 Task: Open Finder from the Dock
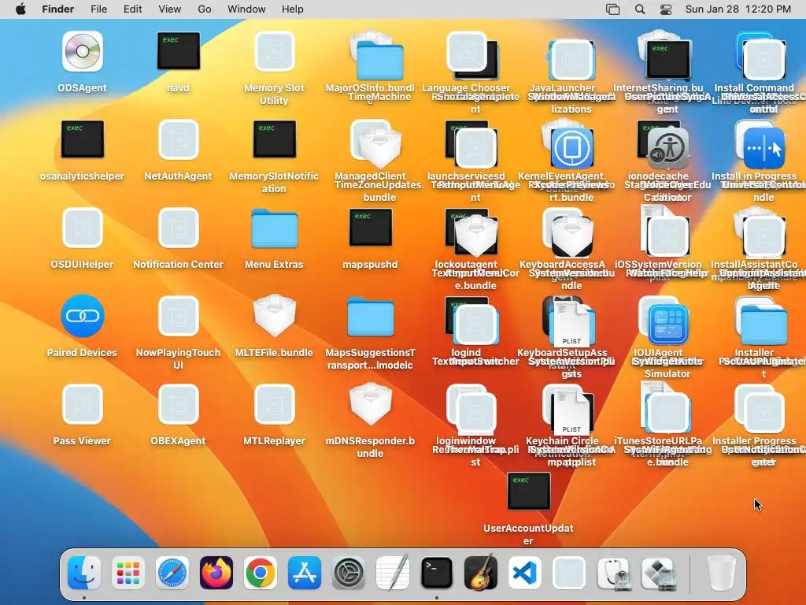click(83, 573)
